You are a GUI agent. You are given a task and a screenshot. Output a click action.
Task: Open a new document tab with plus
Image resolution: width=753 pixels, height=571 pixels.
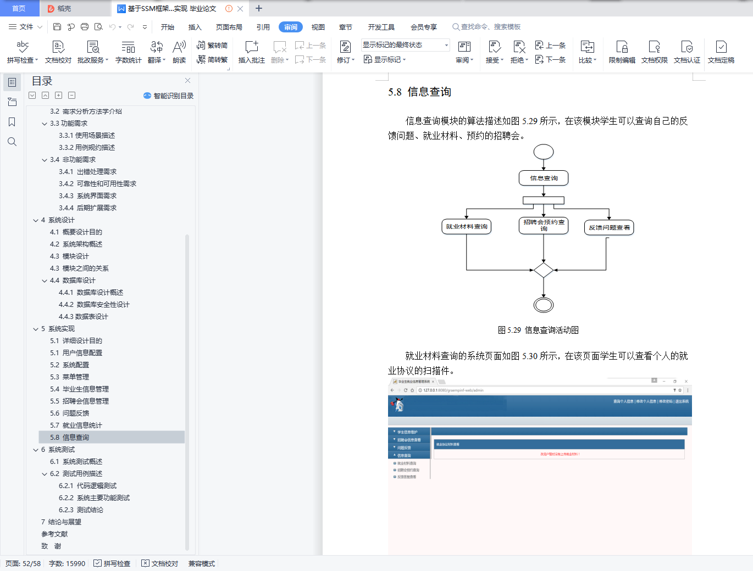pyautogui.click(x=259, y=8)
